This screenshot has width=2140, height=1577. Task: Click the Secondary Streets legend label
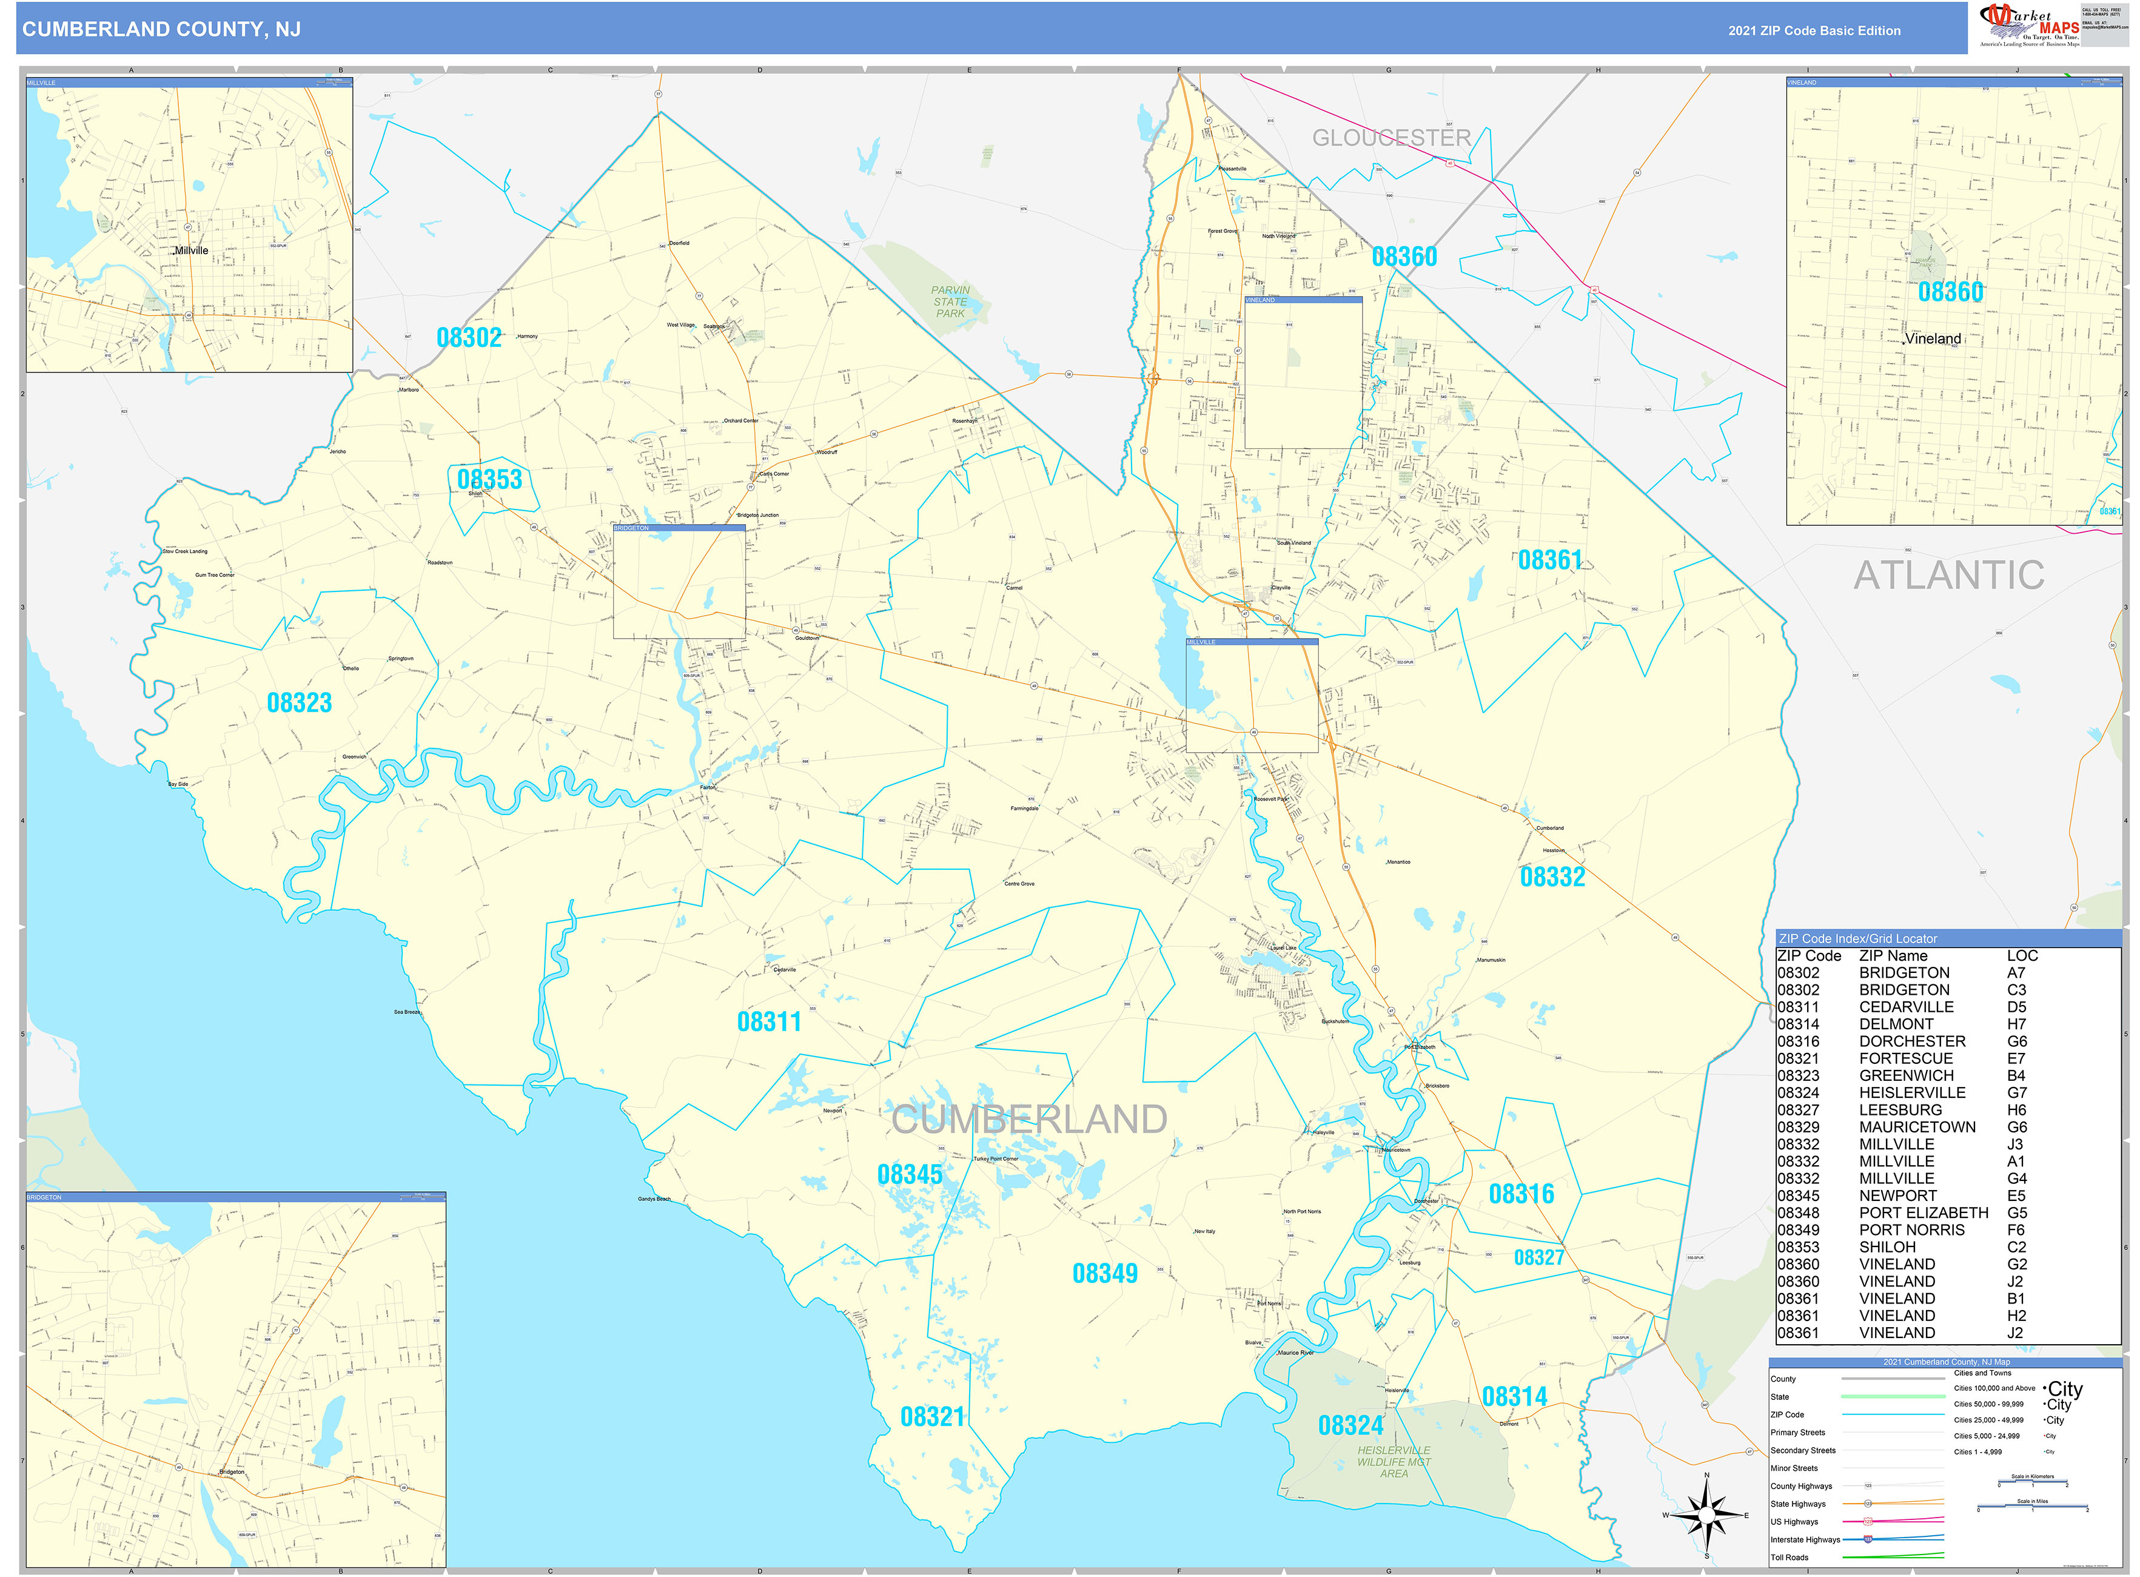coord(1803,1451)
